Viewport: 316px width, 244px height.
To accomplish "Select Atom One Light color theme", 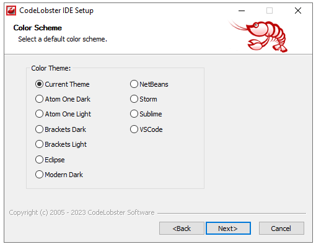I will (63, 114).
